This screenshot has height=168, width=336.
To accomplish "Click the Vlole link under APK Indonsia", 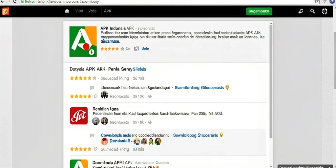I will (145, 49).
